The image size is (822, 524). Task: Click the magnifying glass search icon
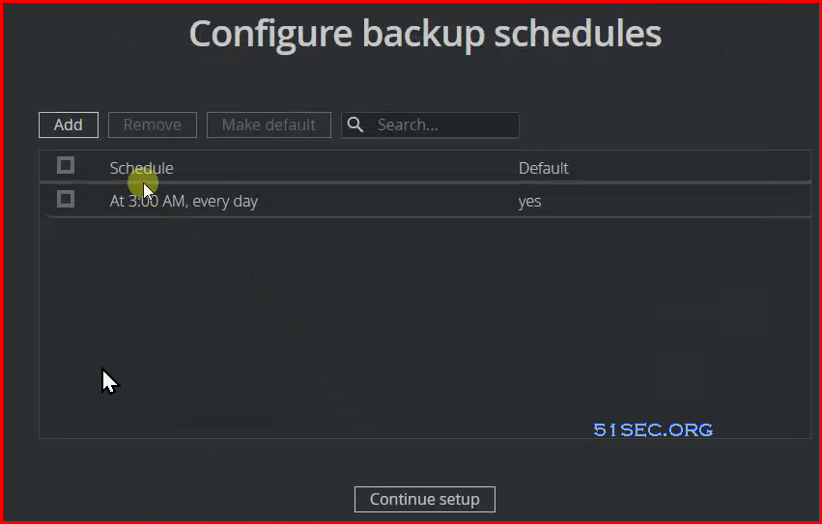pos(354,124)
